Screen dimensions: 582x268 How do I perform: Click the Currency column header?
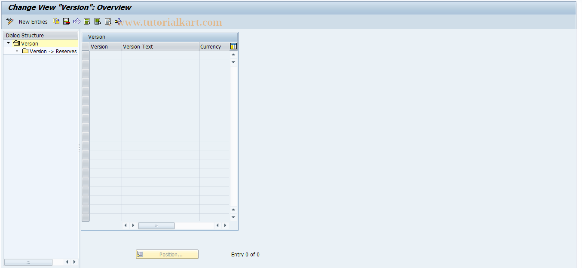coord(214,46)
